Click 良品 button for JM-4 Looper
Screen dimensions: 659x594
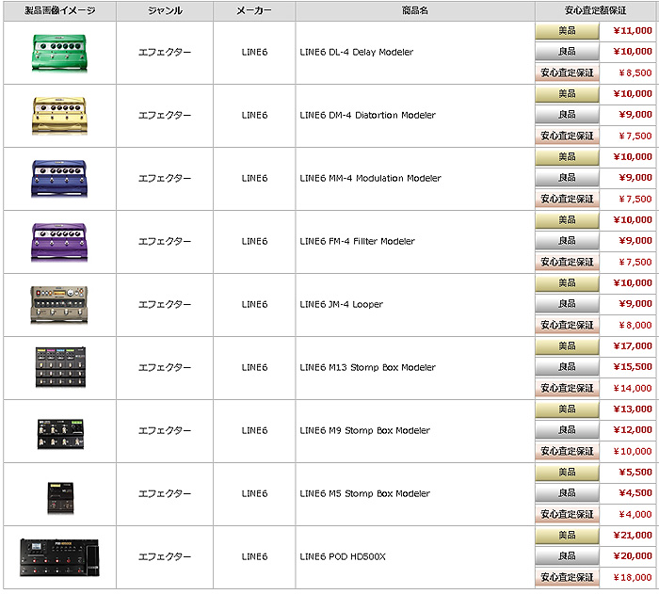567,304
